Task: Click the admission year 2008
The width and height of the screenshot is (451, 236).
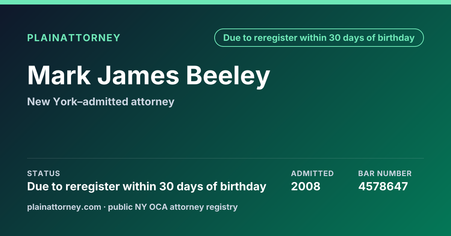Action: click(x=306, y=186)
